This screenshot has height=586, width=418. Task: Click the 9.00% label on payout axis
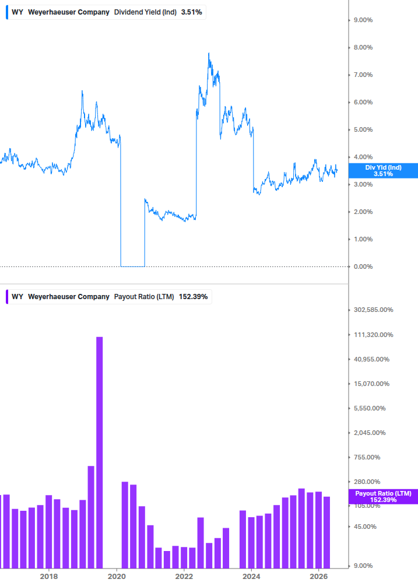tap(363, 566)
